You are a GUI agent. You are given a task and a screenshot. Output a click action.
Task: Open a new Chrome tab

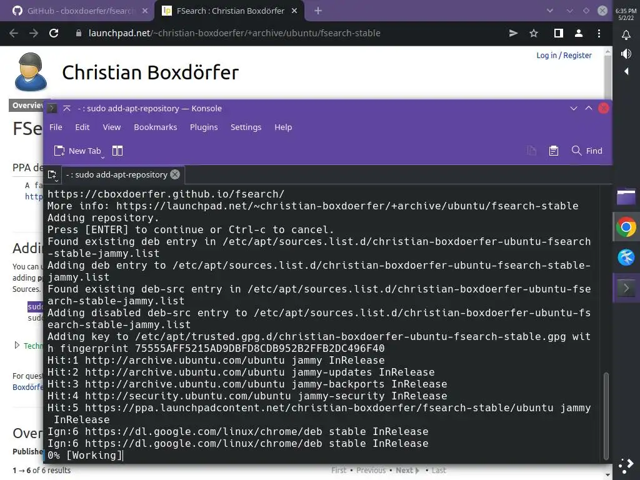coord(318,11)
